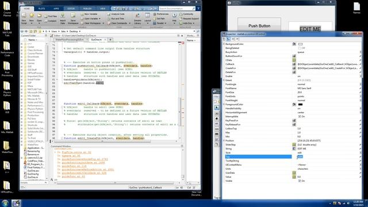Click the Inspector categorized view icon

(x=224, y=39)
